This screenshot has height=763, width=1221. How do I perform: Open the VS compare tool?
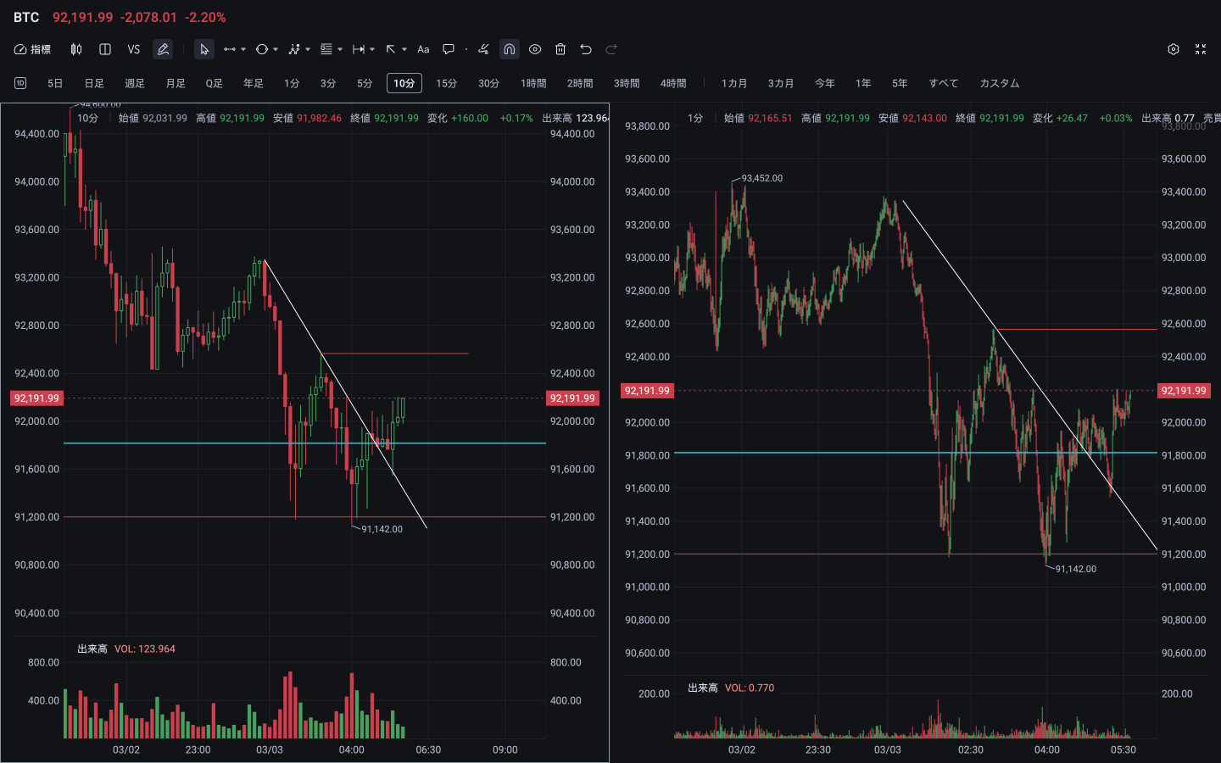[x=134, y=49]
